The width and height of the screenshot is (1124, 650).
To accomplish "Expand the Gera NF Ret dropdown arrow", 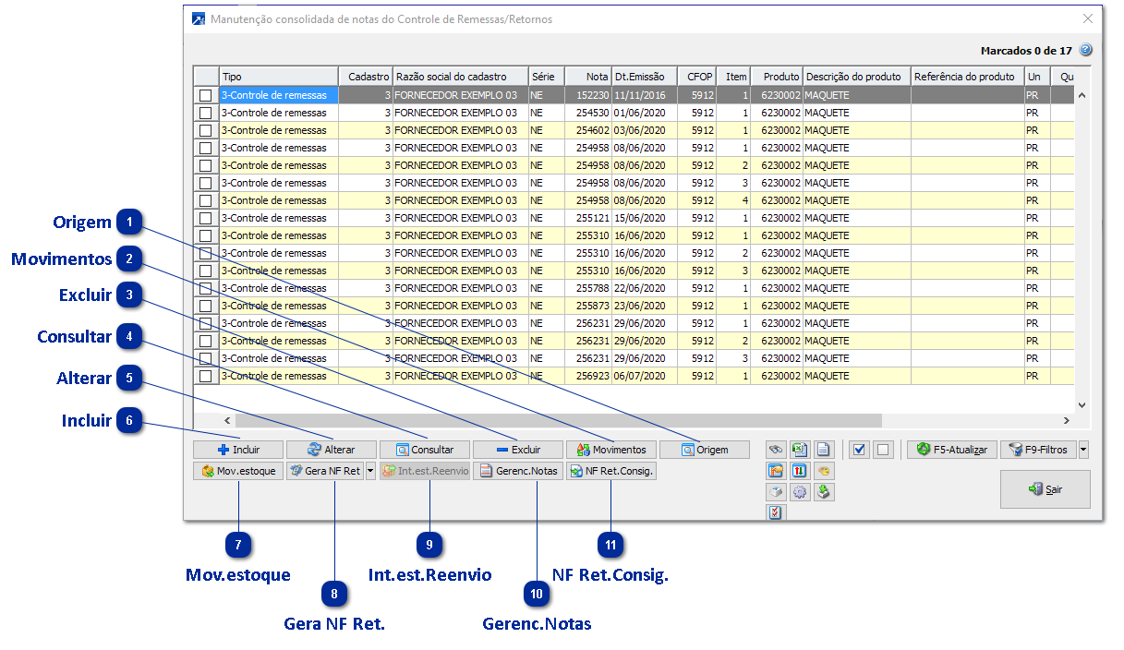I will click(x=370, y=471).
